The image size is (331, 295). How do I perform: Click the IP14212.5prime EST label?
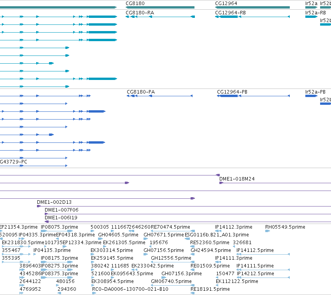256,274
